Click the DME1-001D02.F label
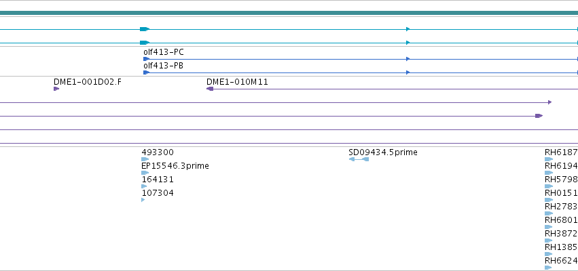The height and width of the screenshot is (271, 578). point(88,82)
